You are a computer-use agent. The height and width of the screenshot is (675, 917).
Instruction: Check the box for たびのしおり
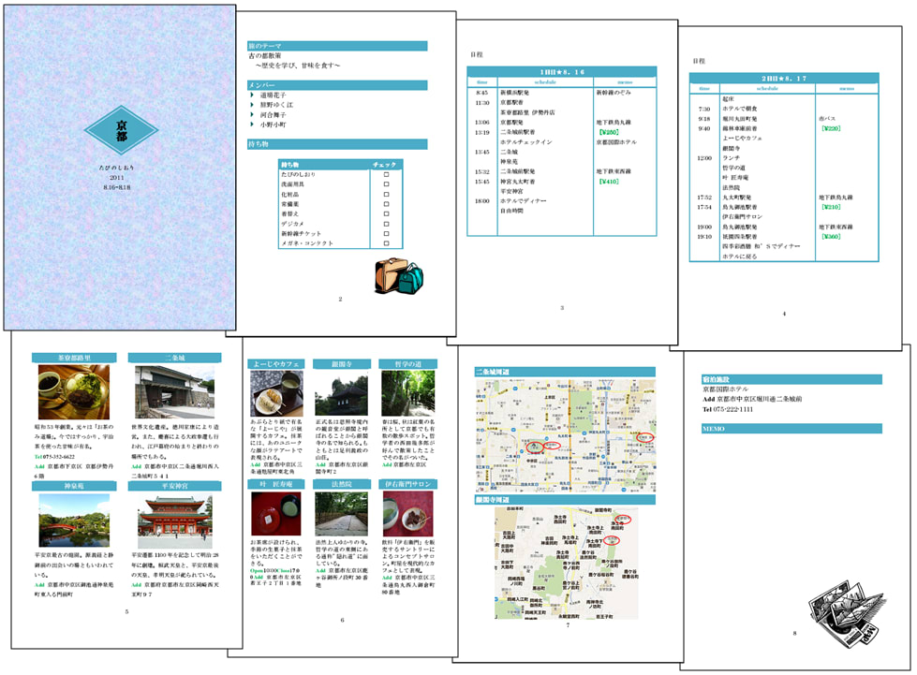click(x=385, y=175)
